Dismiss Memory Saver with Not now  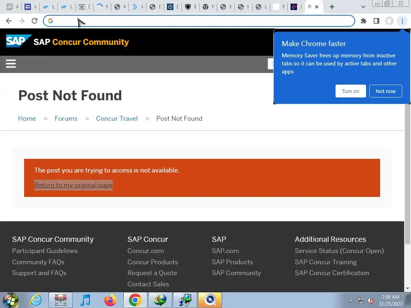click(386, 91)
